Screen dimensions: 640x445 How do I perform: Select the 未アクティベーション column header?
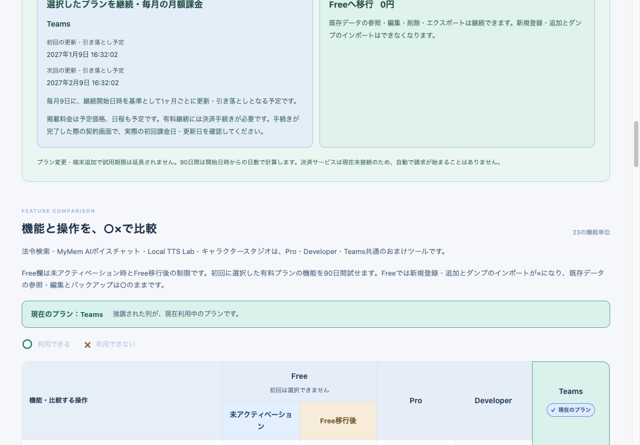[x=261, y=421]
